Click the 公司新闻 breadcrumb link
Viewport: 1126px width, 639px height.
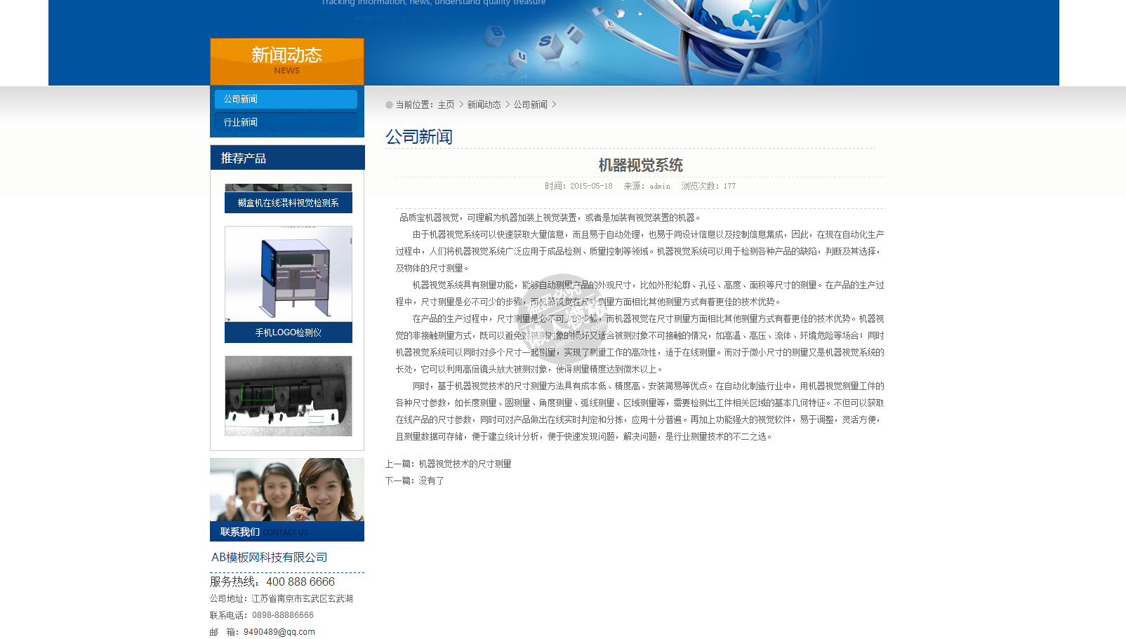pyautogui.click(x=530, y=105)
